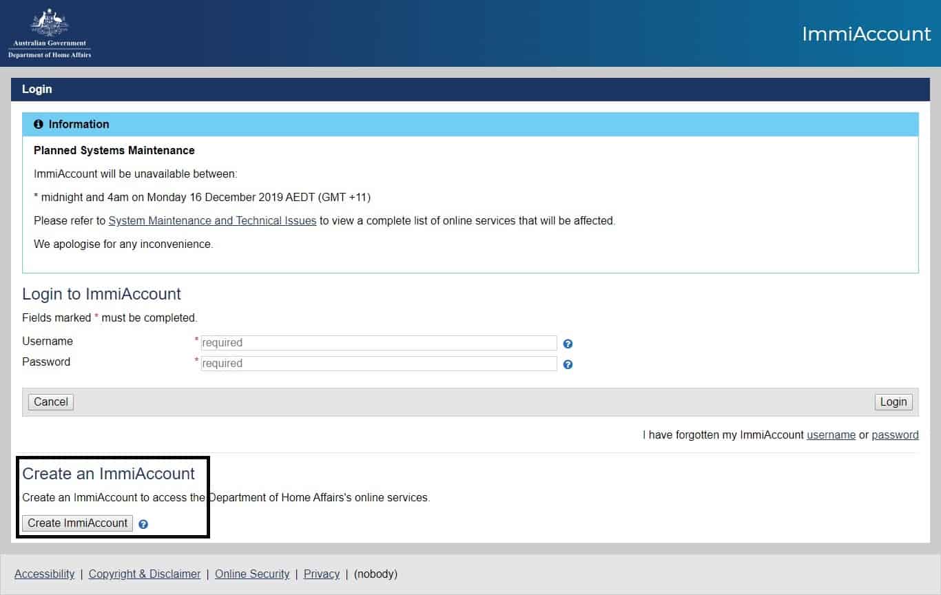Image resolution: width=941 pixels, height=595 pixels.
Task: Click the Planned Systems Maintenance heading
Action: 114,151
